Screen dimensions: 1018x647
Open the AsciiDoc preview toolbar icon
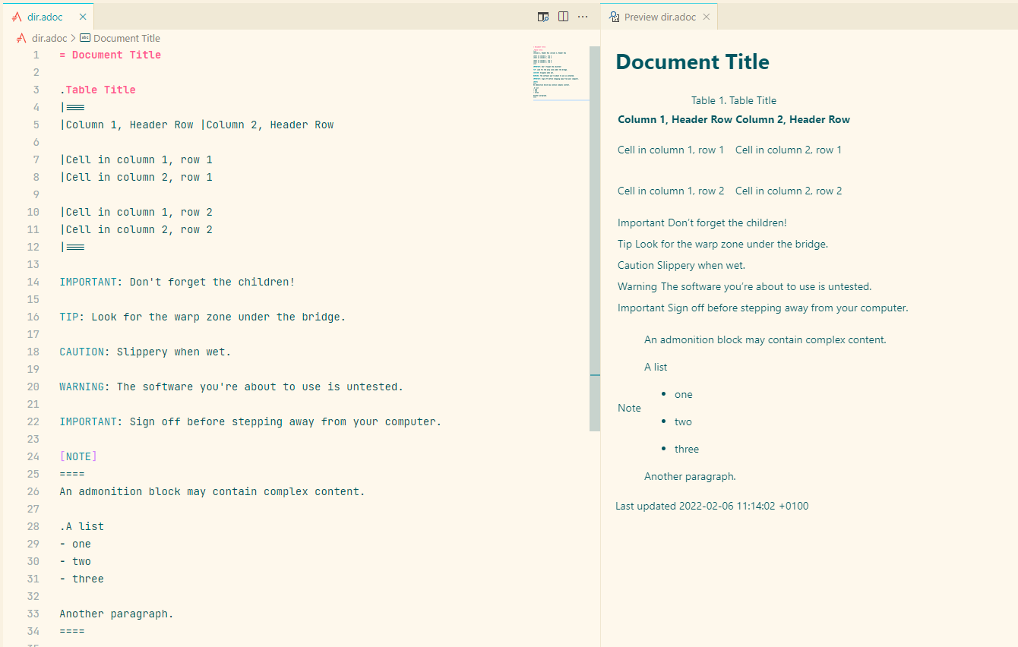542,16
